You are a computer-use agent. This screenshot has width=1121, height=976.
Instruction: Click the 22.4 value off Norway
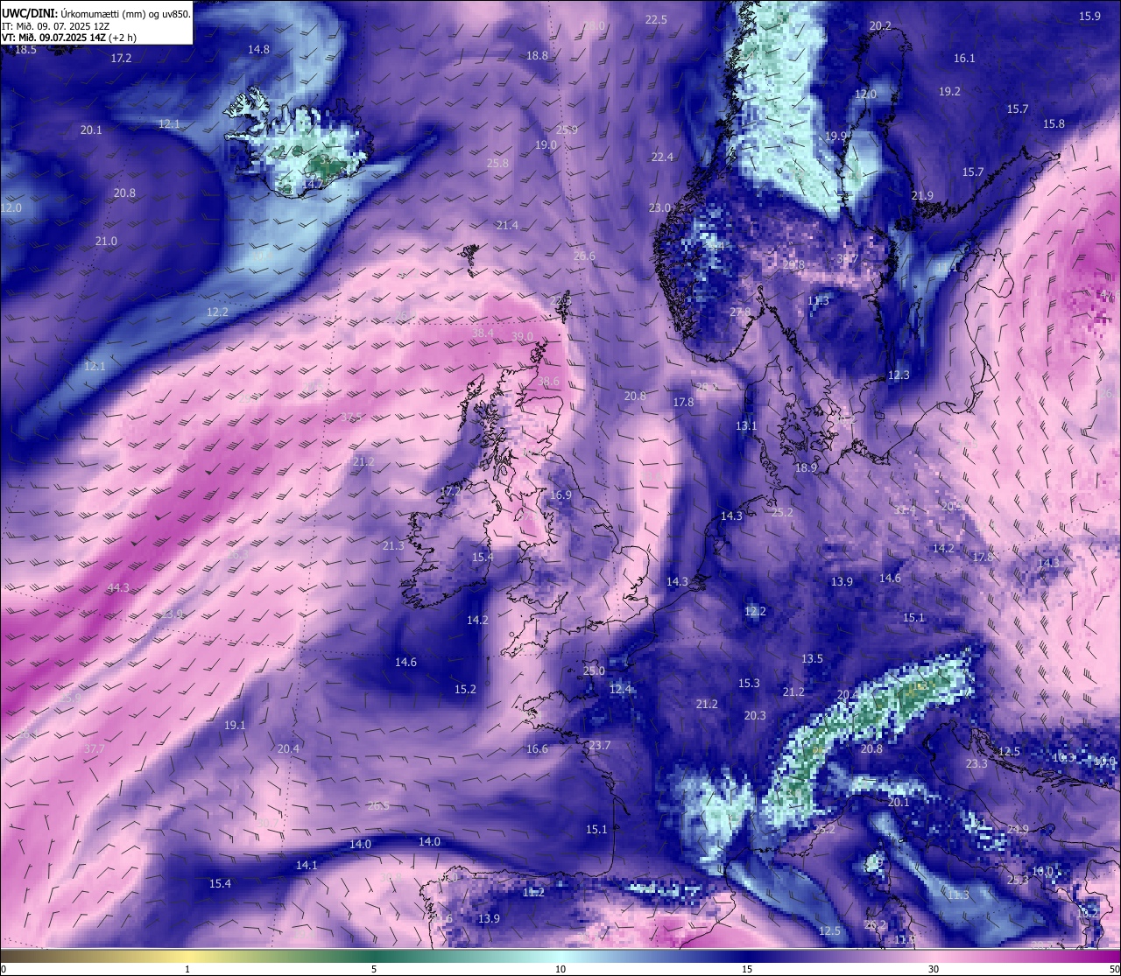pos(662,158)
